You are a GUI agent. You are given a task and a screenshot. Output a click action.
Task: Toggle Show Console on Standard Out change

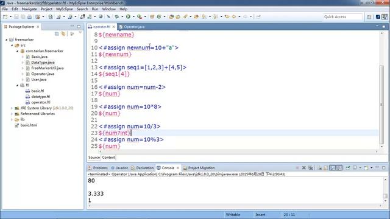tap(333, 168)
